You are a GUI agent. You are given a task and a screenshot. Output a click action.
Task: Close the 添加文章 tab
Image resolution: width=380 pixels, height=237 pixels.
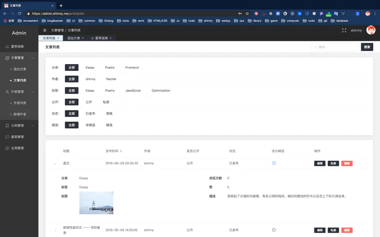coord(83,38)
